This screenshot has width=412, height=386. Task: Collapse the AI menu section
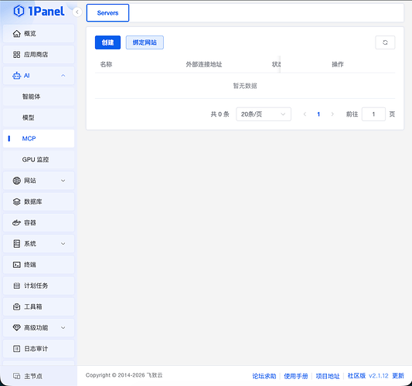63,76
